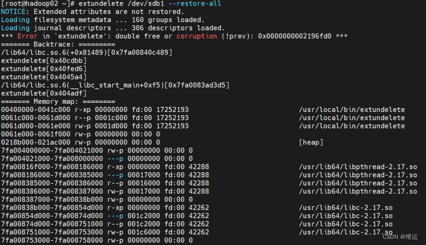Click the extundelete[0x404adf] backtrace entry
The image size is (426, 245).
[x=44, y=93]
